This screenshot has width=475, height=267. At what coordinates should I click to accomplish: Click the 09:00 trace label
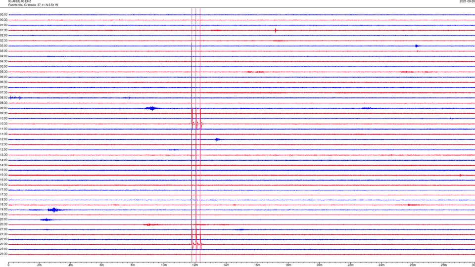coord(3,108)
